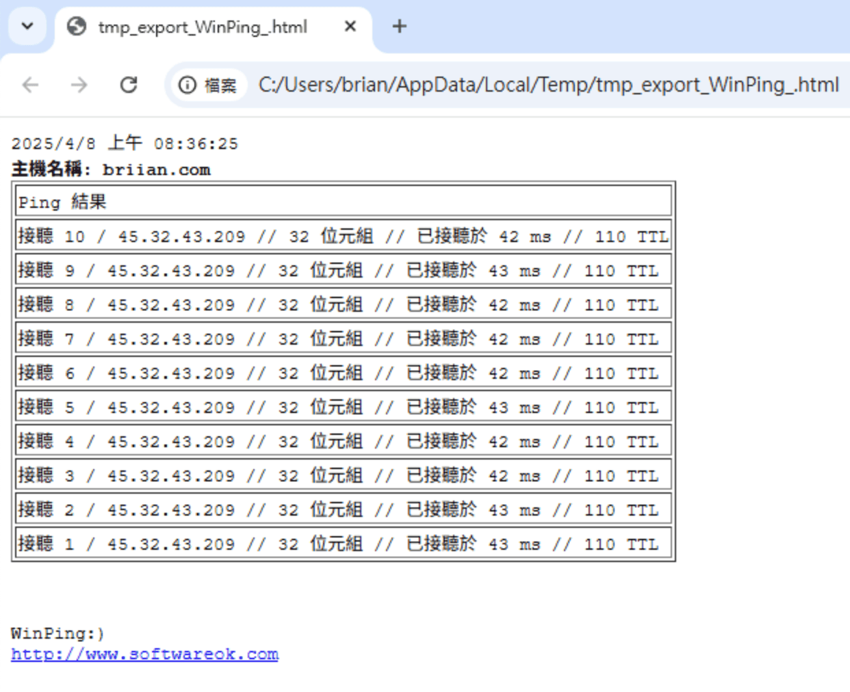Click the hostname text briian.com
The width and height of the screenshot is (850, 692).
tap(156, 170)
